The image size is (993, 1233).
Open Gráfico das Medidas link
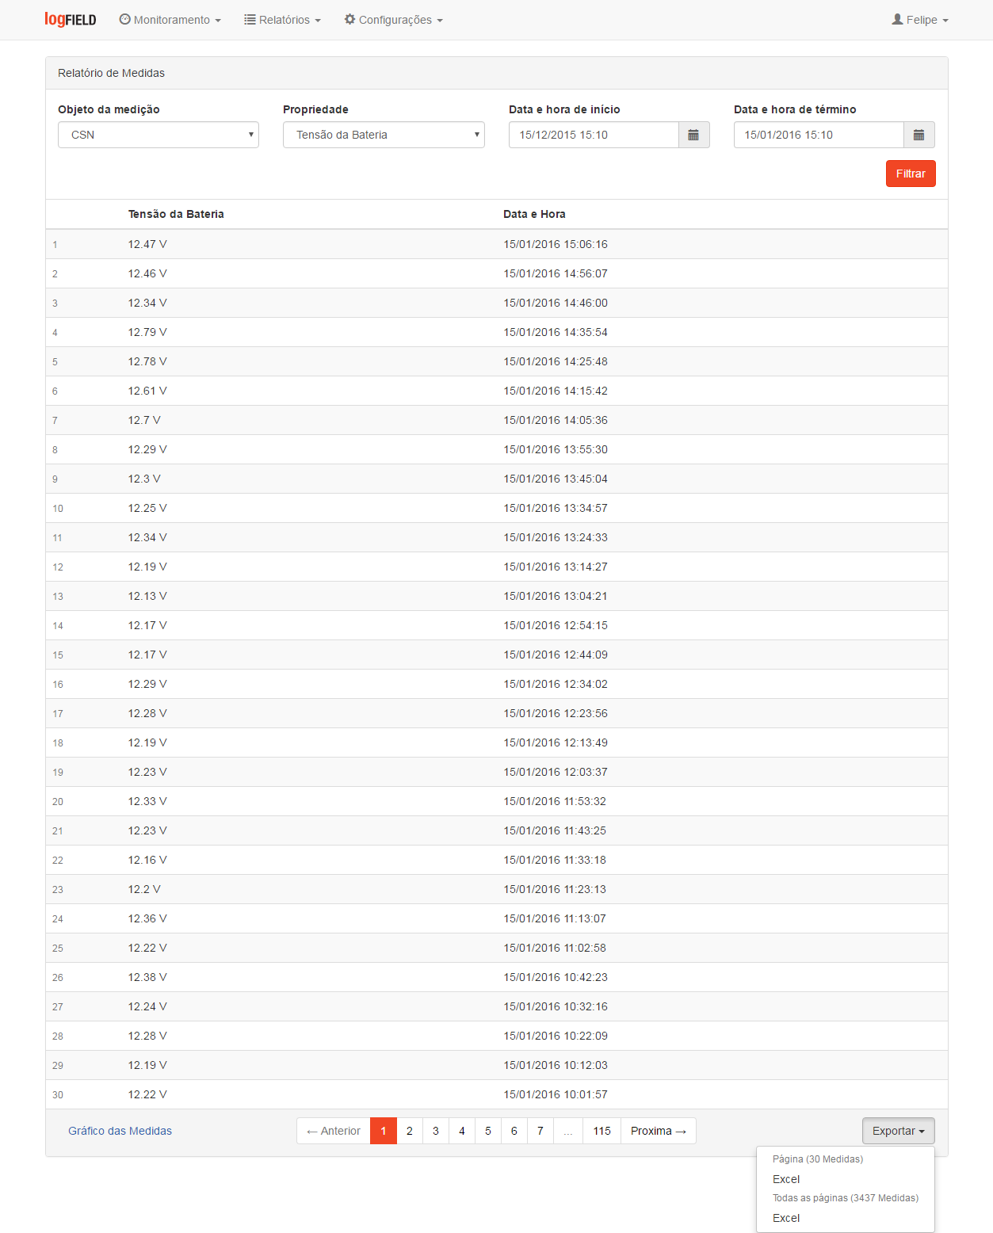[120, 1131]
